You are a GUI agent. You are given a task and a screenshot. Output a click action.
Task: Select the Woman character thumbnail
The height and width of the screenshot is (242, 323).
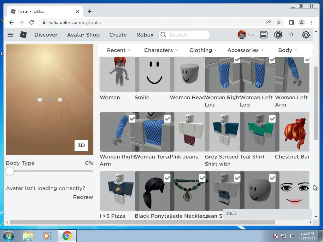117,74
